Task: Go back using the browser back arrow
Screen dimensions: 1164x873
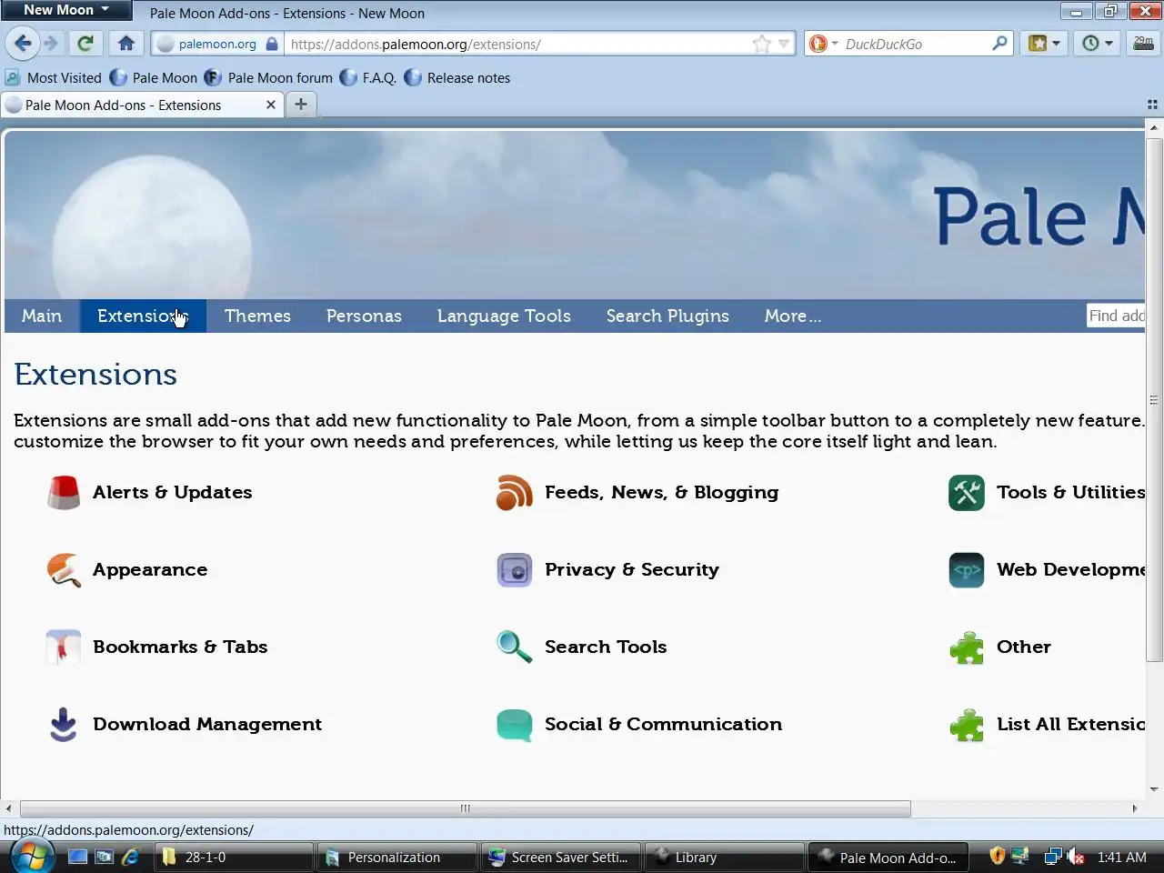Action: 23,44
